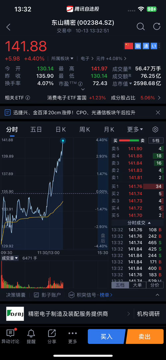
Task: Select 买5 row at 141.70
Action: [x=138, y=215]
